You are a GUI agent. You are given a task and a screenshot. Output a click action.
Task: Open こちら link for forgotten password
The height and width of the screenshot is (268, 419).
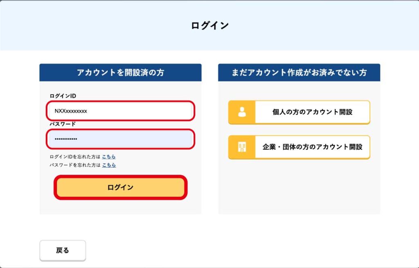point(109,165)
